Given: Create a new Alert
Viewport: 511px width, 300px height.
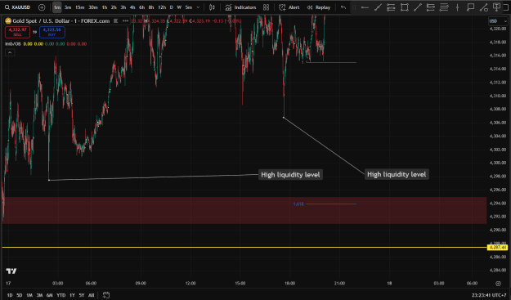Looking at the screenshot, I should pos(289,7).
